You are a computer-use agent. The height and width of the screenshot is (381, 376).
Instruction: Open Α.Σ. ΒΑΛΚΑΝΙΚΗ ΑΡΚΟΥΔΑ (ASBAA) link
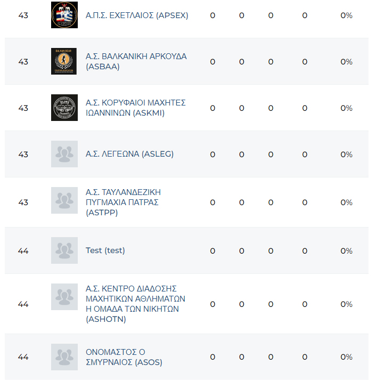pyautogui.click(x=136, y=61)
